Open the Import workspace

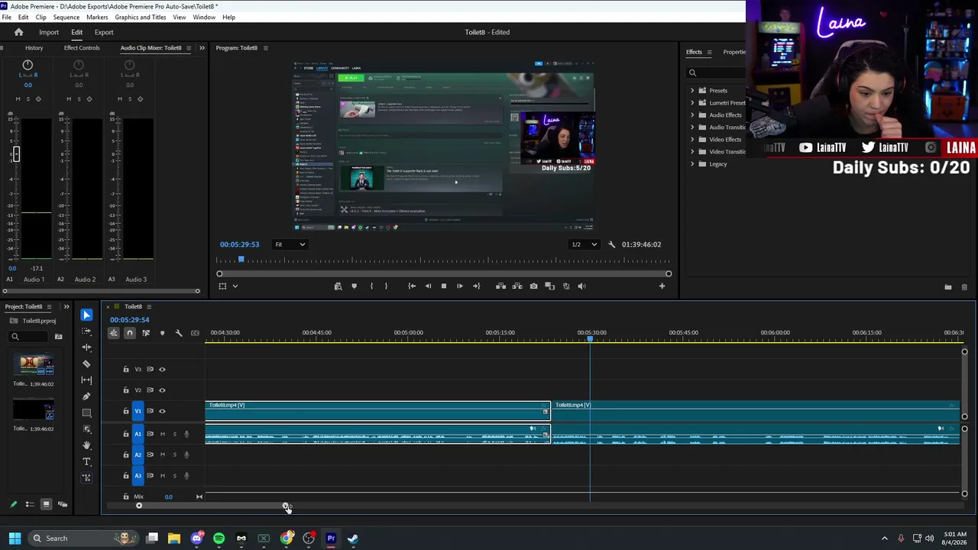click(49, 32)
